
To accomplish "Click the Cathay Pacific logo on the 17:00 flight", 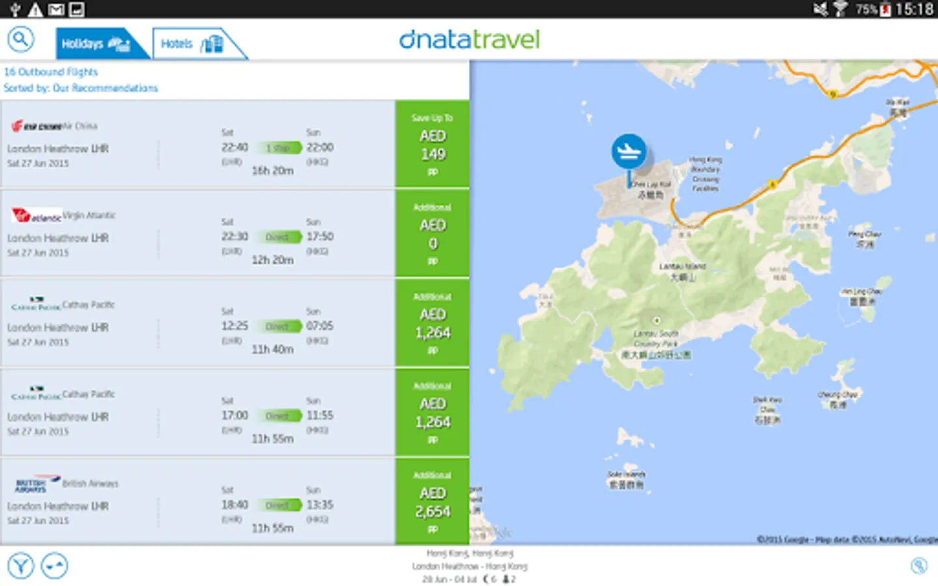I will (x=36, y=393).
